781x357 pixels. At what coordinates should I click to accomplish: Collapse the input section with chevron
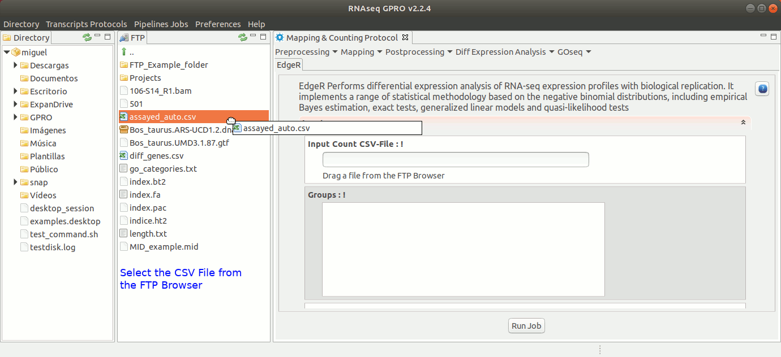743,122
